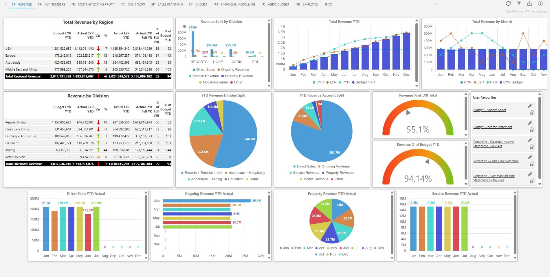Open Reporting - Cash Flow Summary link
The width and height of the screenshot is (550, 277).
(496, 161)
